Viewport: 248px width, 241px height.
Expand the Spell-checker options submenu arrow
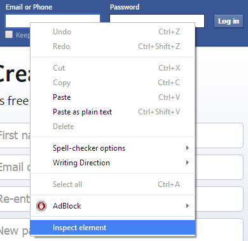tap(187, 148)
